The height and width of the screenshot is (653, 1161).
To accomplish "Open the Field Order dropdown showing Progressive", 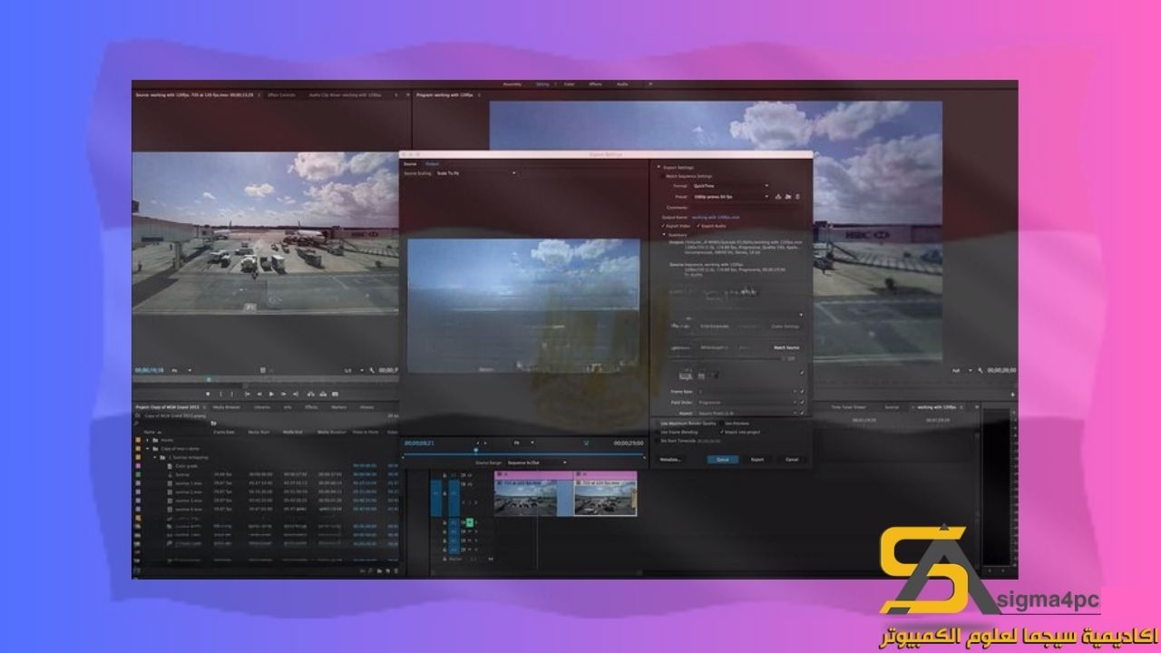I will point(748,403).
